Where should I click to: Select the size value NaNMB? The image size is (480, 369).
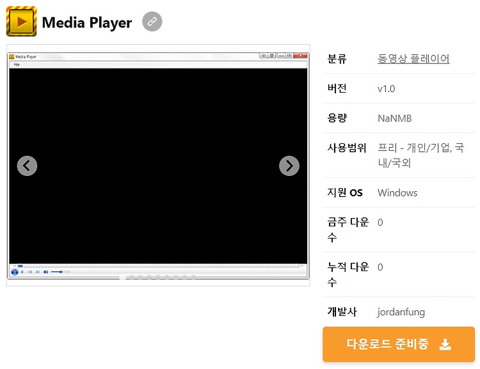tap(395, 118)
